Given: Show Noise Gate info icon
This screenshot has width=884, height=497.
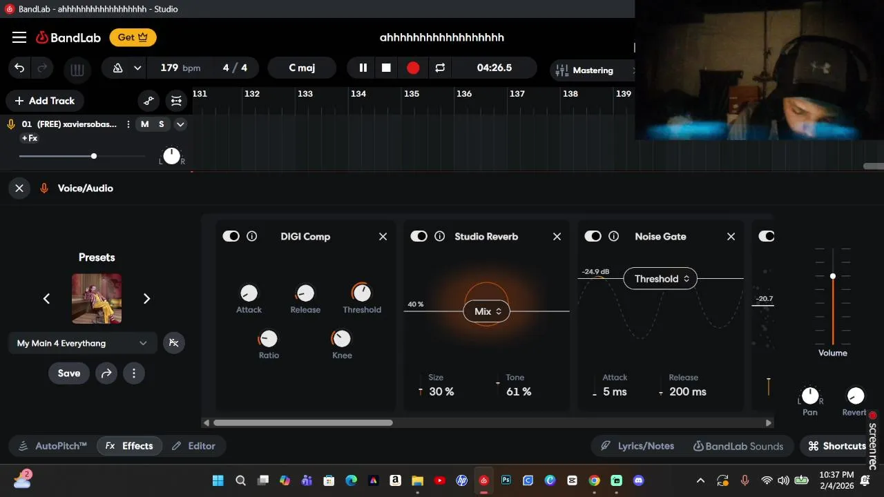Looking at the screenshot, I should click(614, 236).
